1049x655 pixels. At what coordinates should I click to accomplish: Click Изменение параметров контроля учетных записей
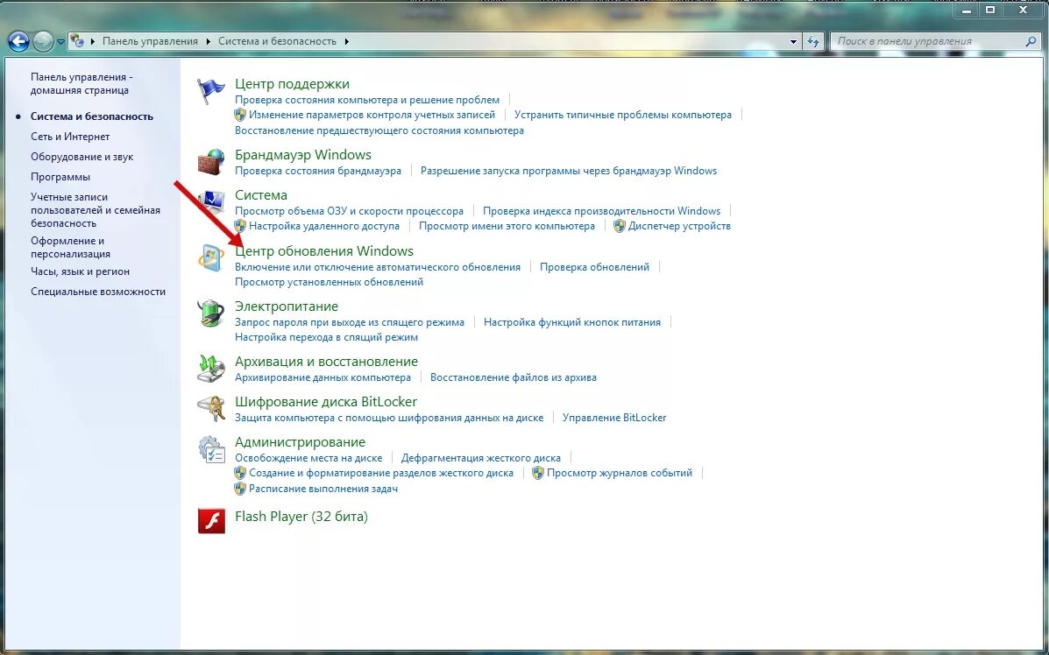(x=372, y=115)
